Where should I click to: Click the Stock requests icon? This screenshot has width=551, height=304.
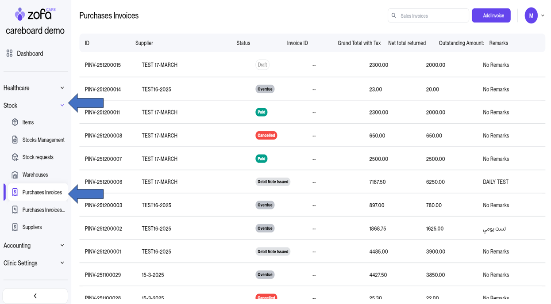(x=15, y=157)
